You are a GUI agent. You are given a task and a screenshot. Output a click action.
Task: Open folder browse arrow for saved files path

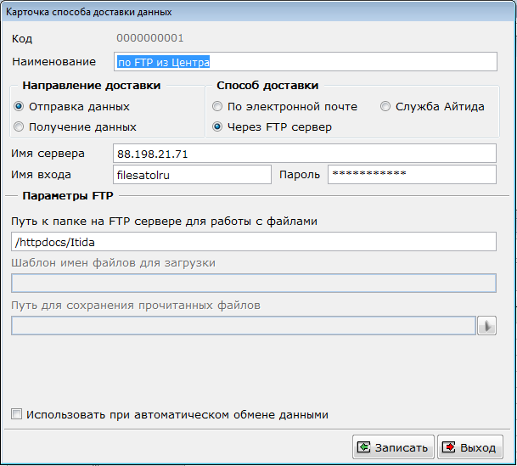(x=486, y=326)
